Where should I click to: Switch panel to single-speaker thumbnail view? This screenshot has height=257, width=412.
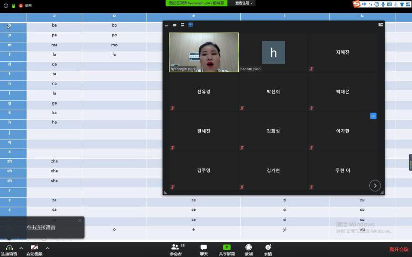click(175, 25)
